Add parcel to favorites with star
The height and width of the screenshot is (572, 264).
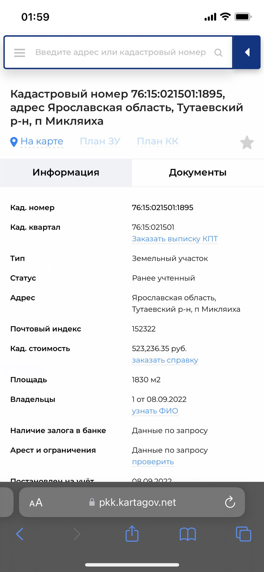pos(247,142)
